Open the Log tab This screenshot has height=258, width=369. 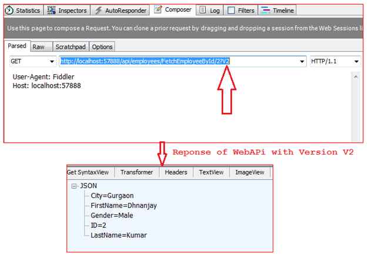(210, 11)
